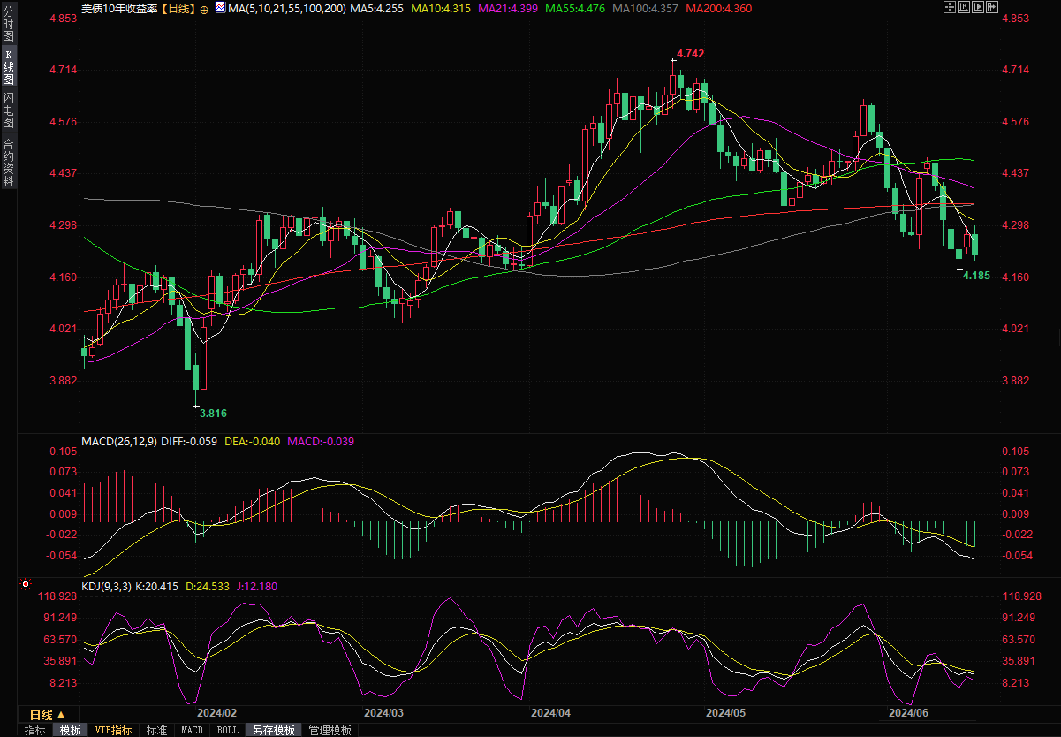Click the exit-arrow icon at top right
The height and width of the screenshot is (737, 1061).
[x=993, y=8]
